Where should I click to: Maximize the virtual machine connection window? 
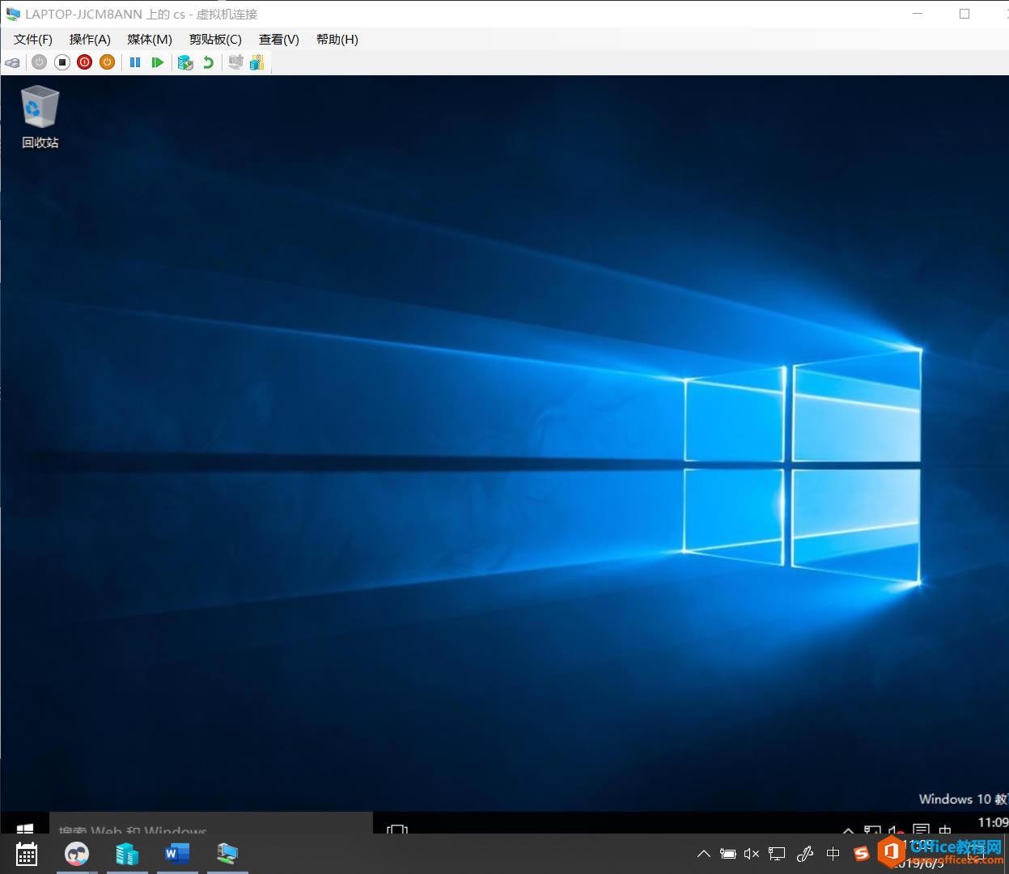(x=964, y=14)
